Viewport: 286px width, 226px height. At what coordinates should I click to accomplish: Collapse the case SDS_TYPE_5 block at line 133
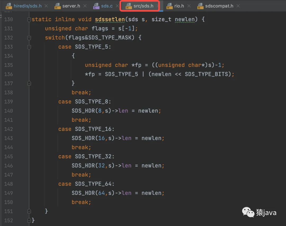click(29, 47)
